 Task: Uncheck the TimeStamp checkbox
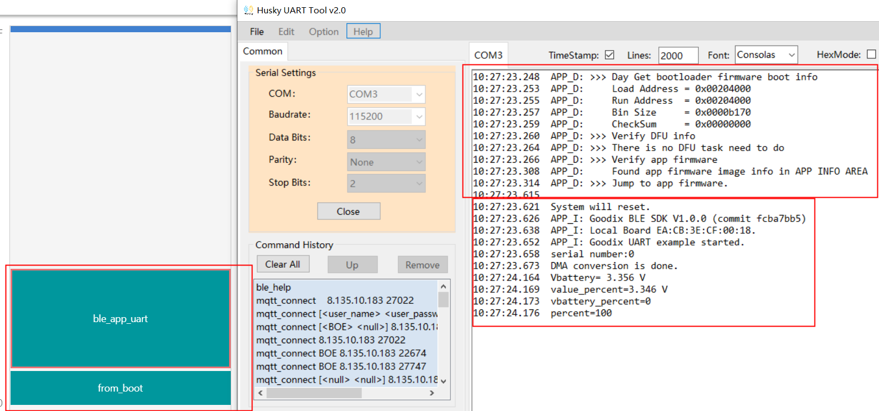609,54
